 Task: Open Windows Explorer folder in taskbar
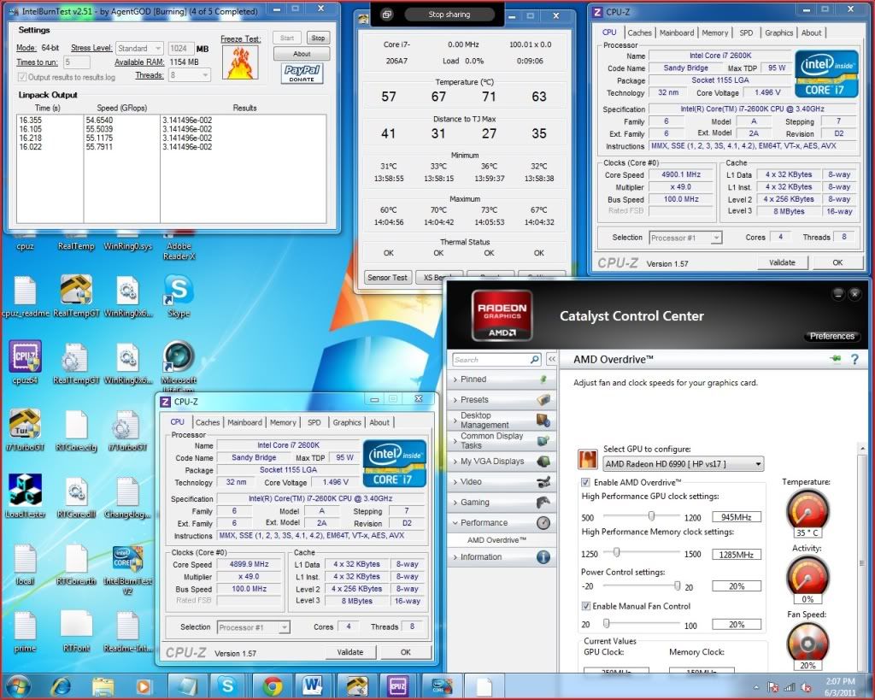103,685
